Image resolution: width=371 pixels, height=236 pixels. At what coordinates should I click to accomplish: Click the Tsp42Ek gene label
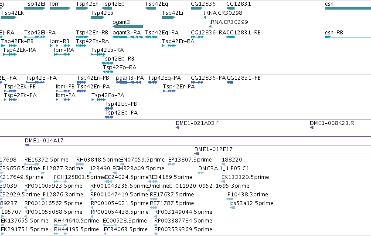pyautogui.click(x=13, y=13)
